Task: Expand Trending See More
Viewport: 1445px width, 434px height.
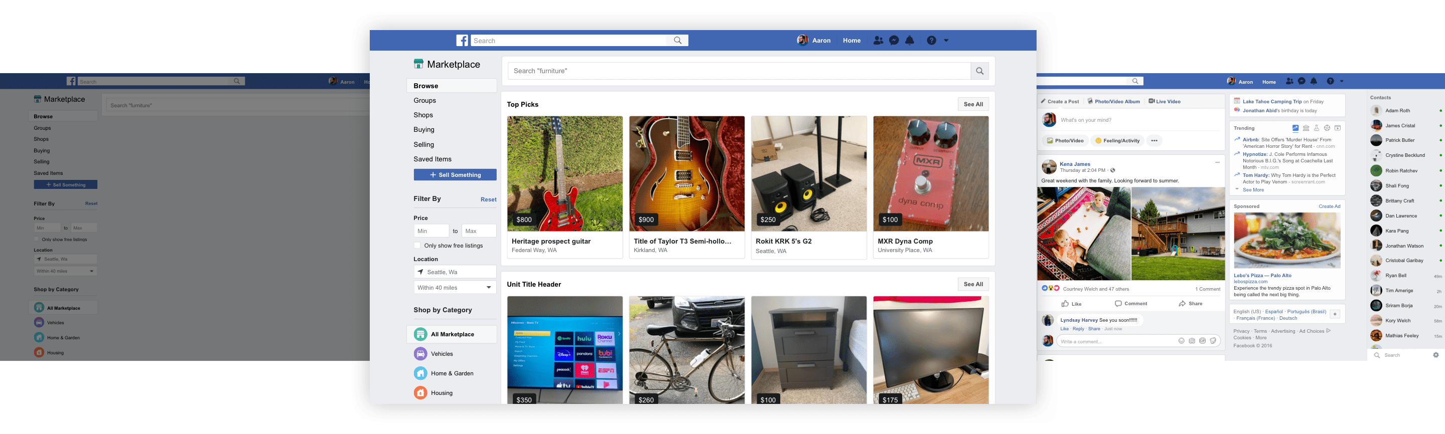Action: [x=1253, y=190]
